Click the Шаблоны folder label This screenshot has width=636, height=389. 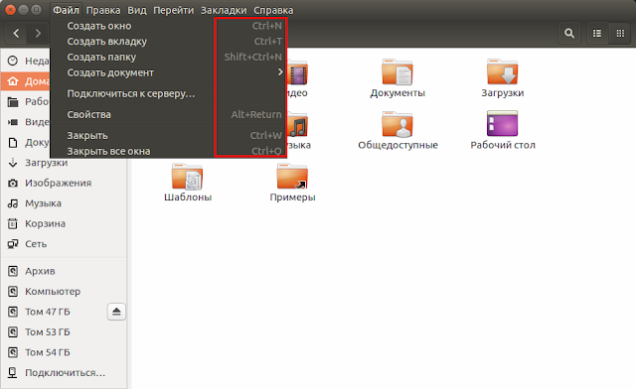point(188,197)
